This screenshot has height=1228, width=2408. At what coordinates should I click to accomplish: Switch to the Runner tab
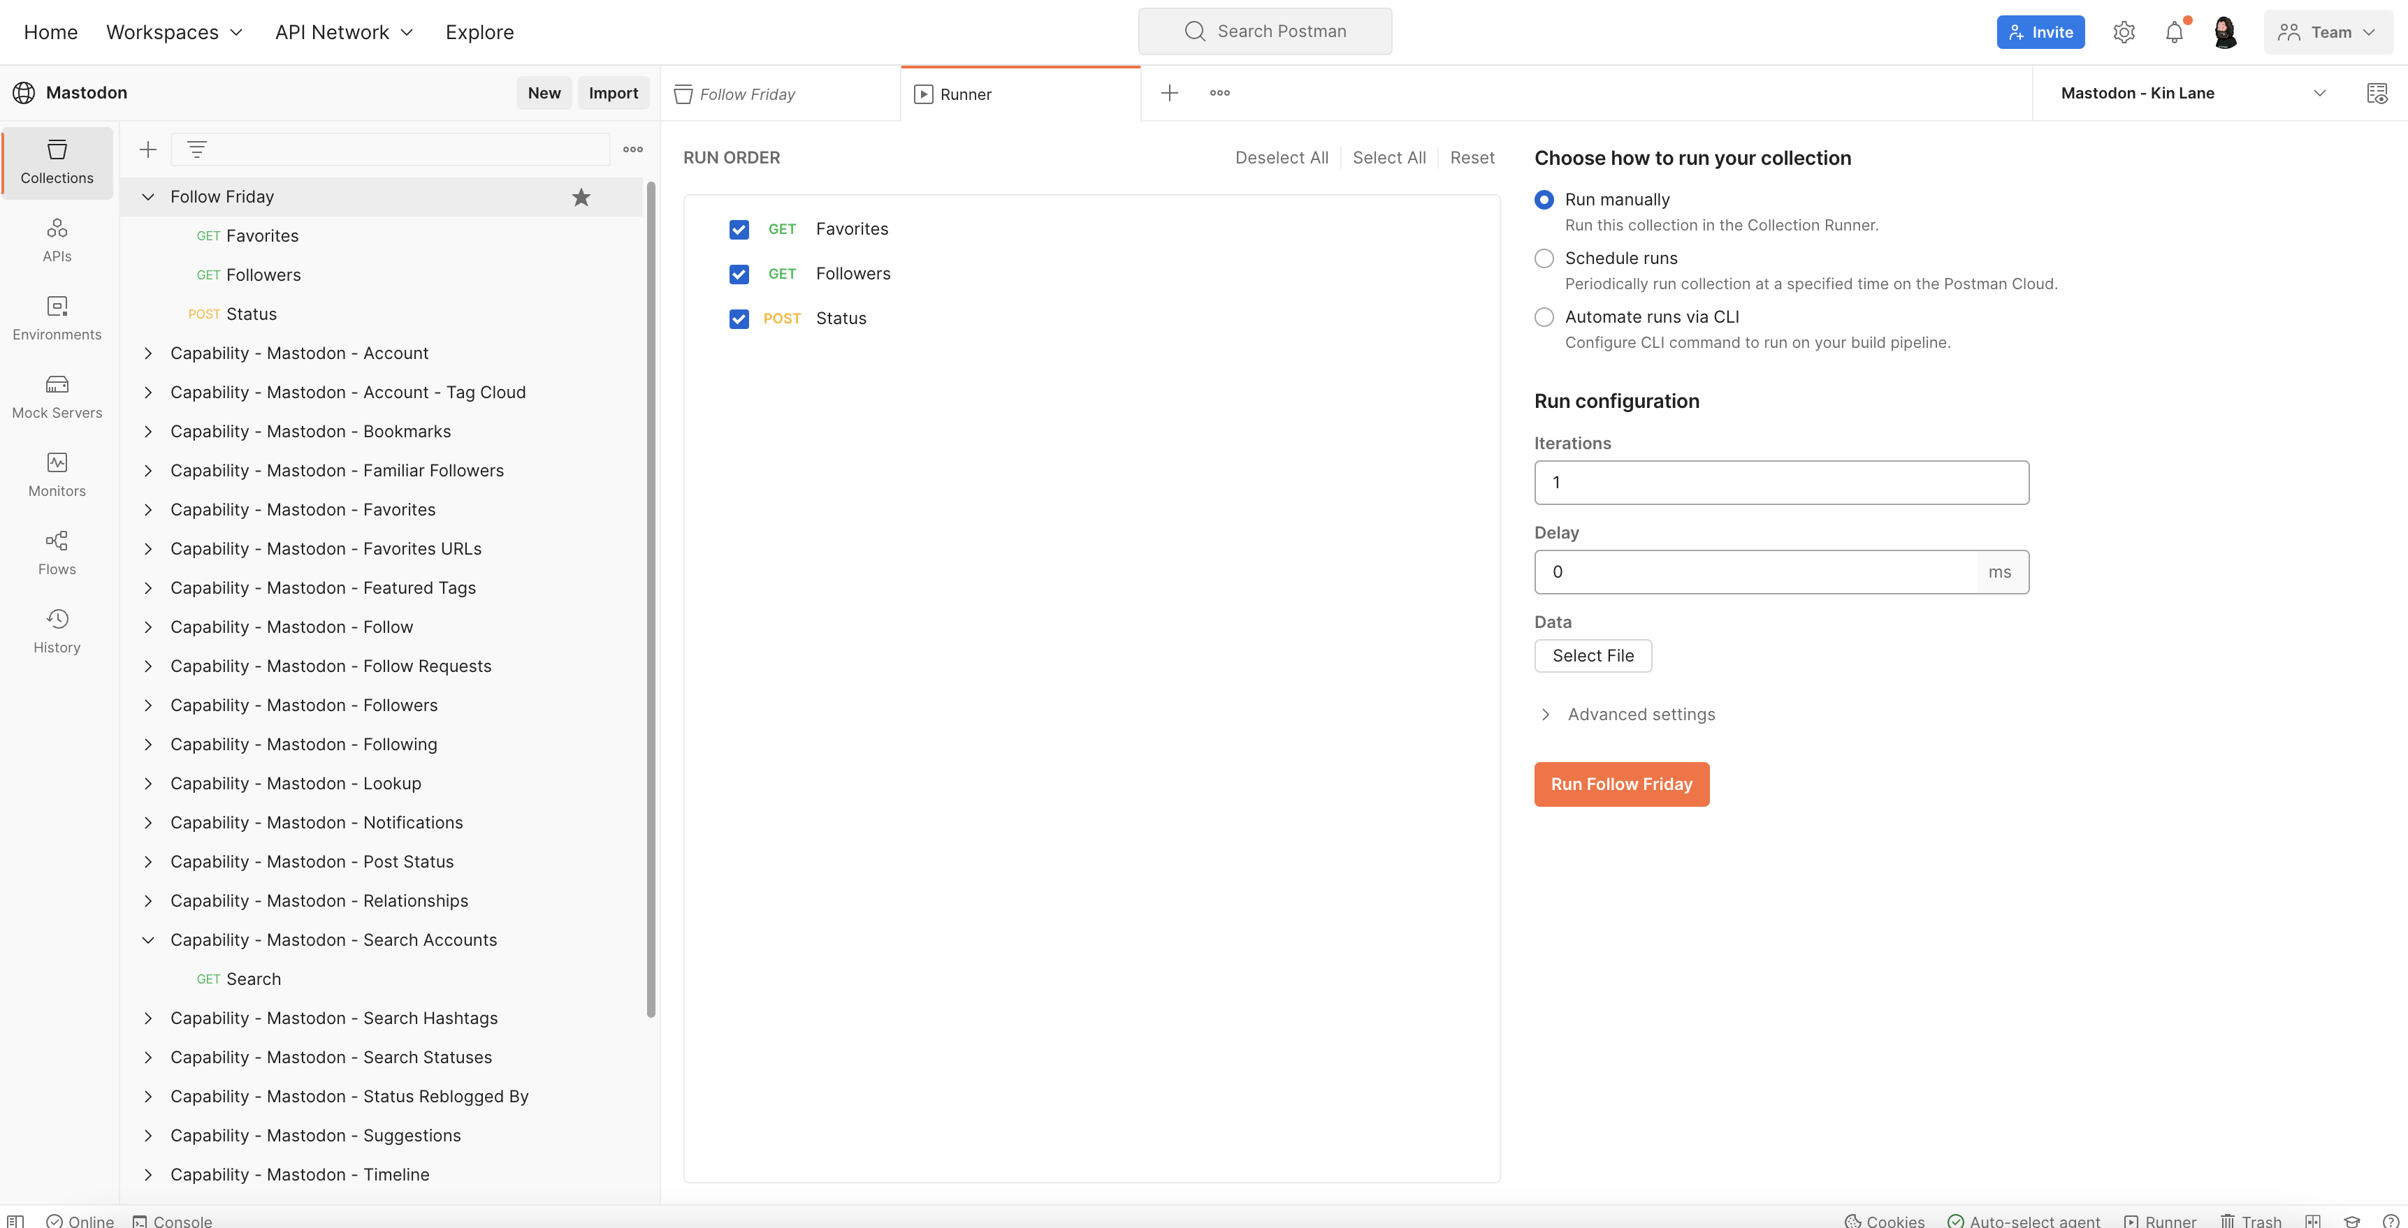click(1021, 94)
